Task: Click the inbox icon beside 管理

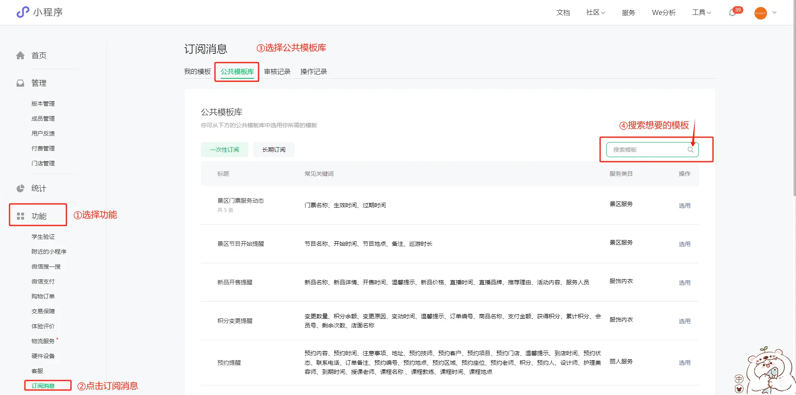Action: click(x=20, y=83)
